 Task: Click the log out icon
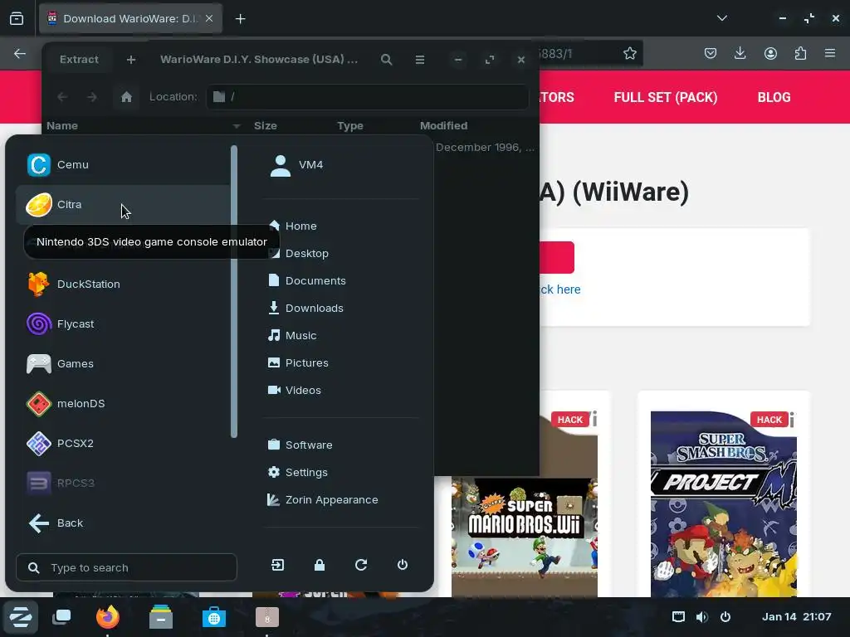click(x=277, y=565)
